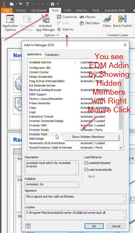The image size is (135, 233).
Task: Switch to the Autodesk A360 tab
Action: tap(115, 10)
